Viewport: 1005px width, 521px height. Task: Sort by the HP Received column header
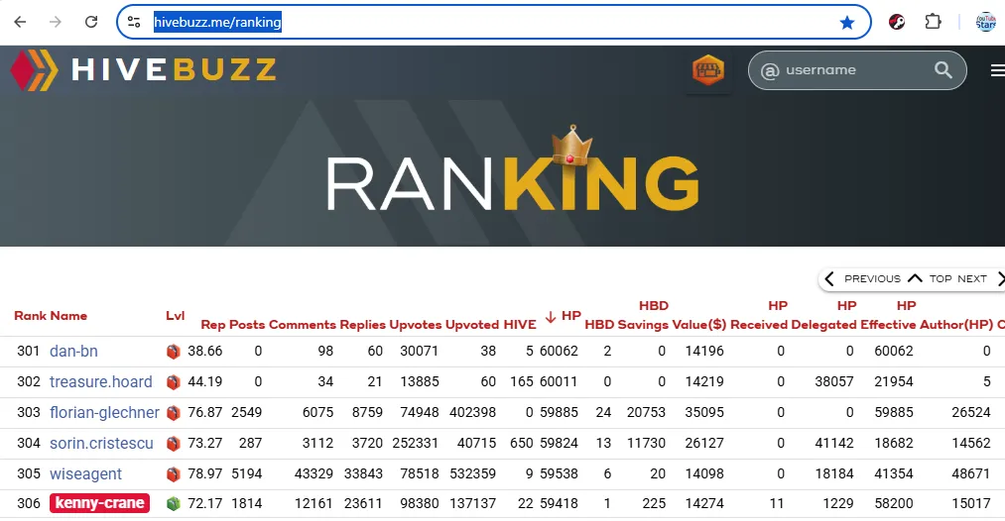[x=759, y=316]
